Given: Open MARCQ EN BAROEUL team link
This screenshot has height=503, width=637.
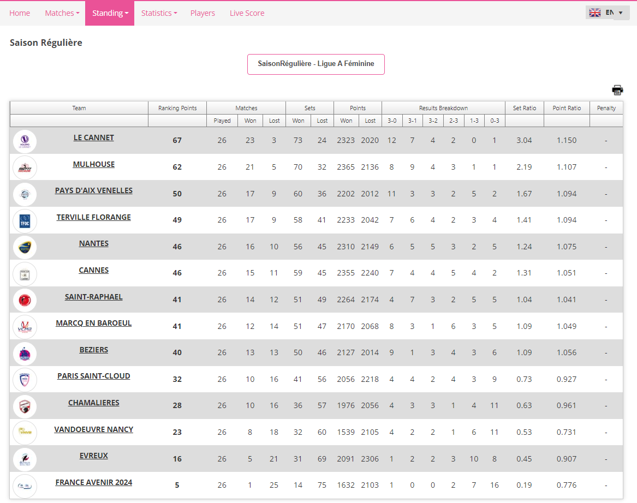Looking at the screenshot, I should click(x=93, y=323).
